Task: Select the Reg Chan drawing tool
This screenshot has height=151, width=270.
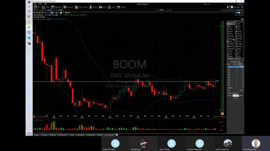Action: click(x=231, y=49)
